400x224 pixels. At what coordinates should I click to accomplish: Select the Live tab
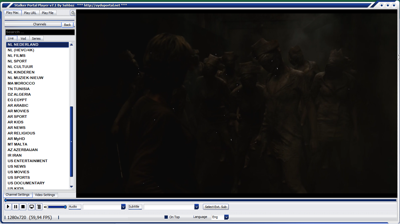[11, 38]
